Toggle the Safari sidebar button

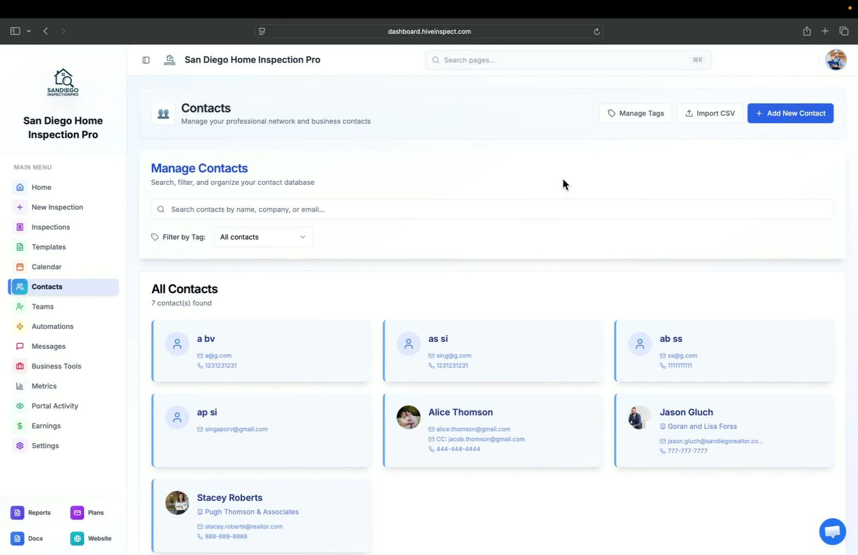[15, 31]
